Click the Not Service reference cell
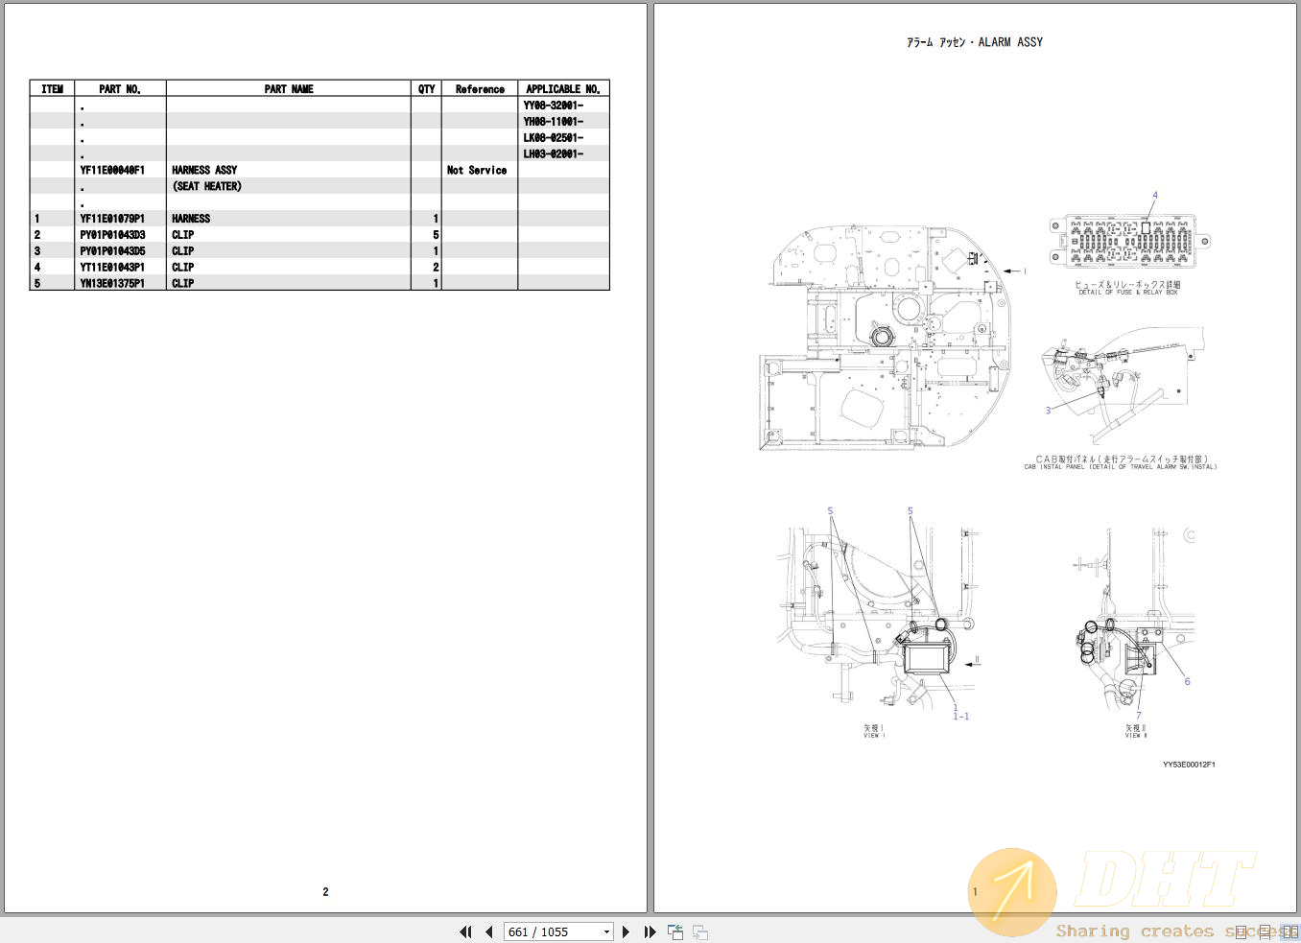1301x943 pixels. (x=477, y=170)
